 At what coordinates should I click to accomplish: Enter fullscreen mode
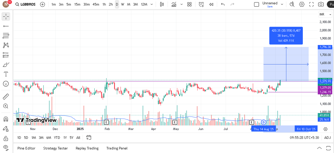(x=311, y=4)
